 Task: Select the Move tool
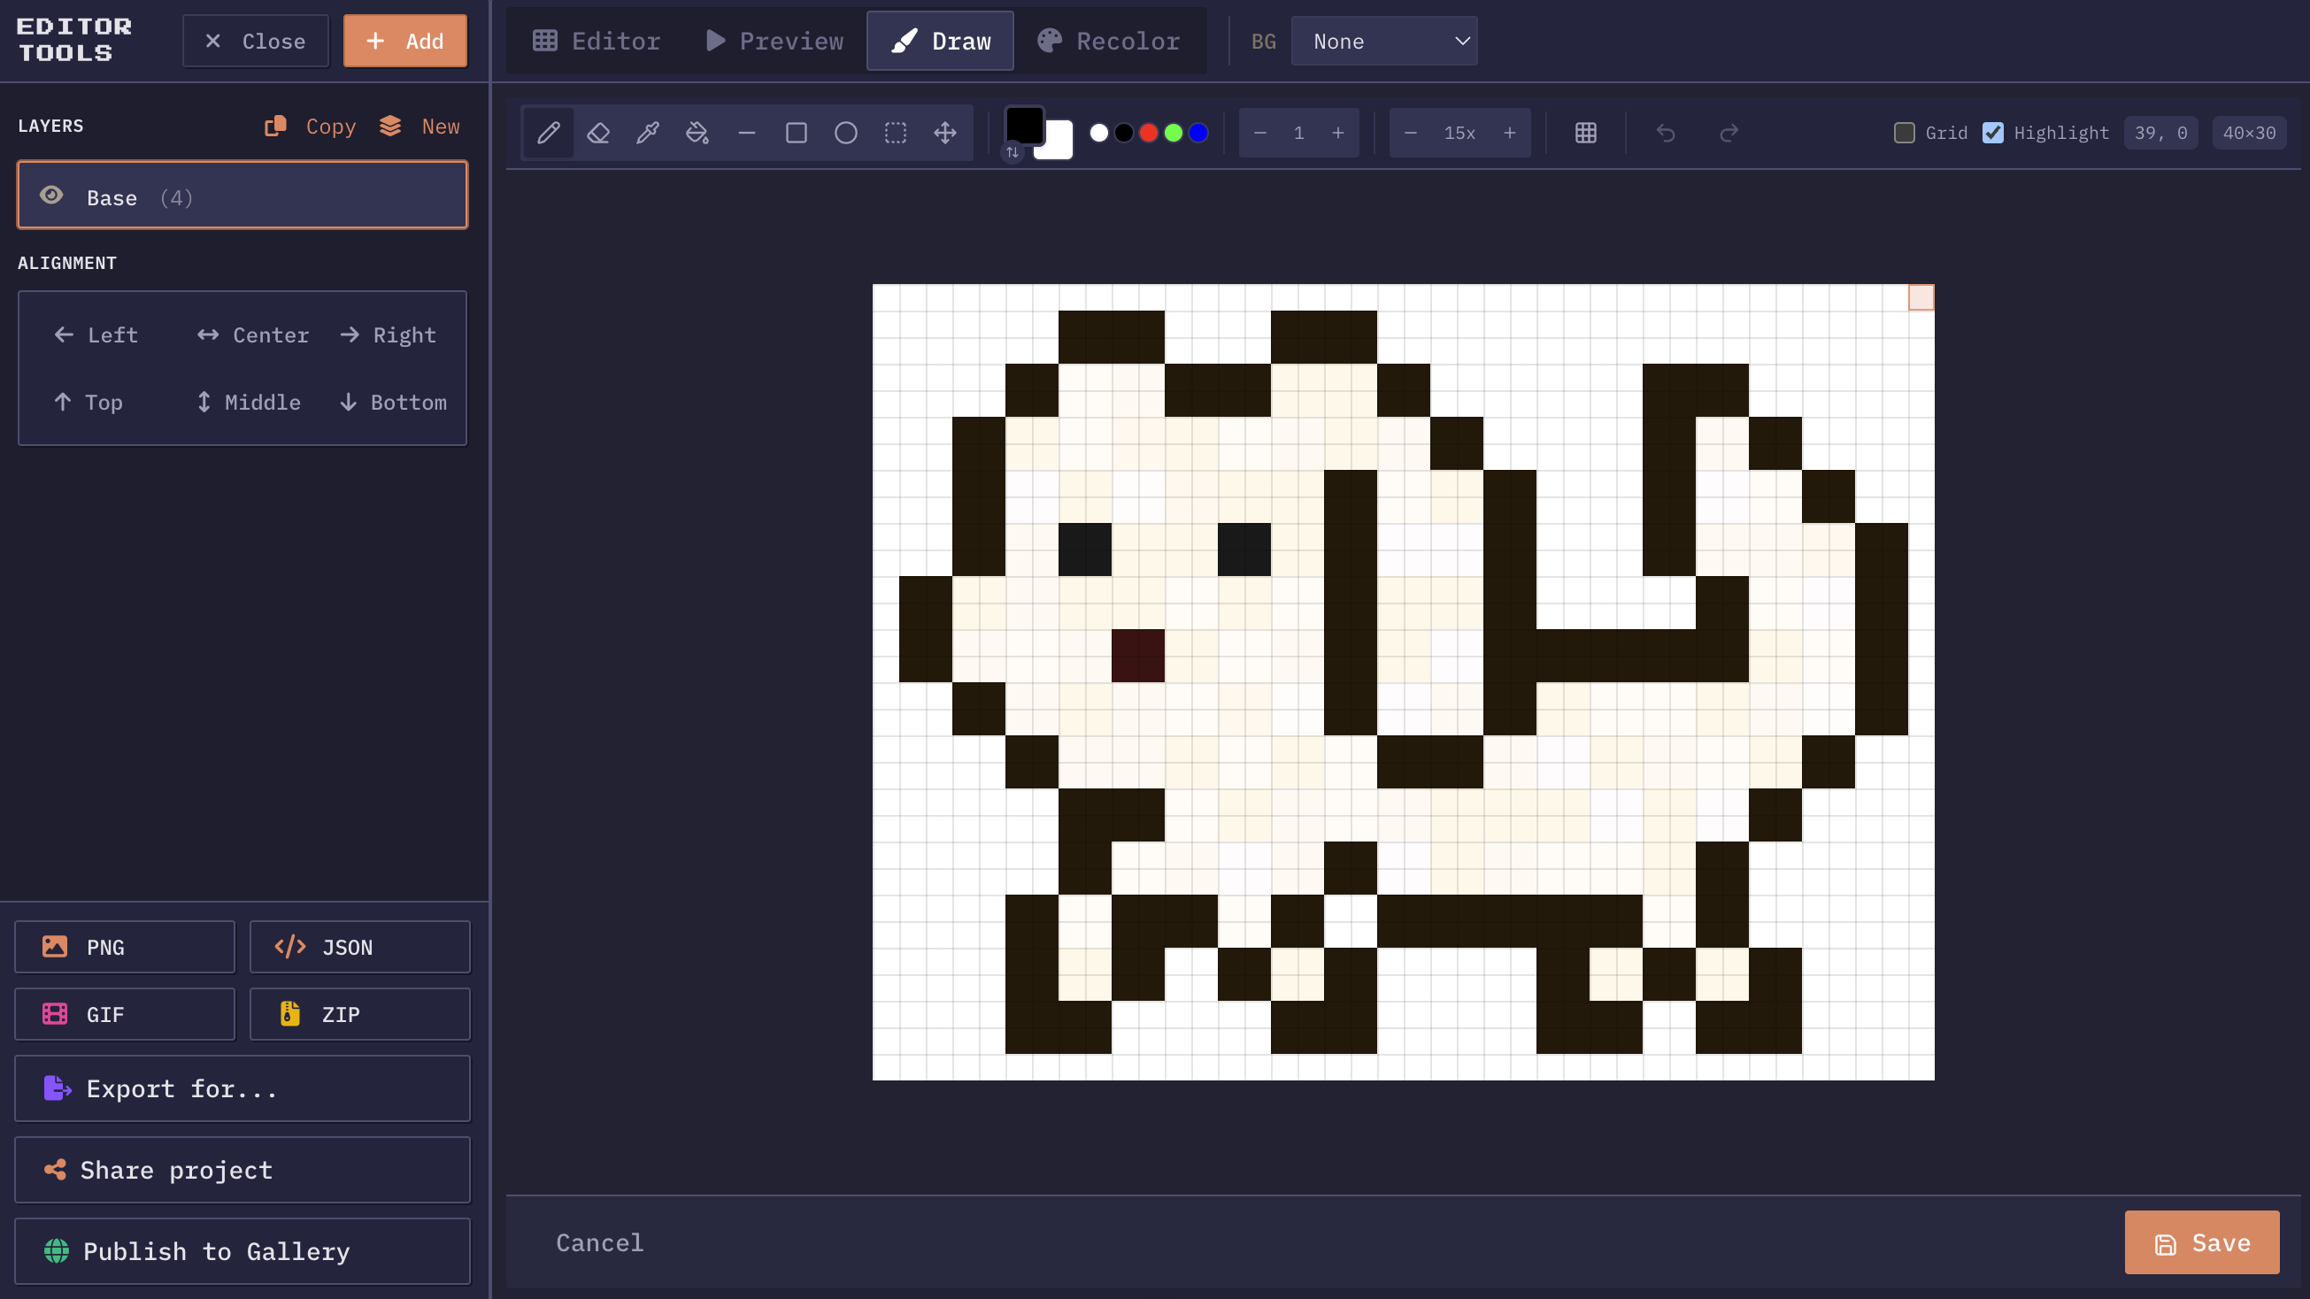tap(945, 133)
